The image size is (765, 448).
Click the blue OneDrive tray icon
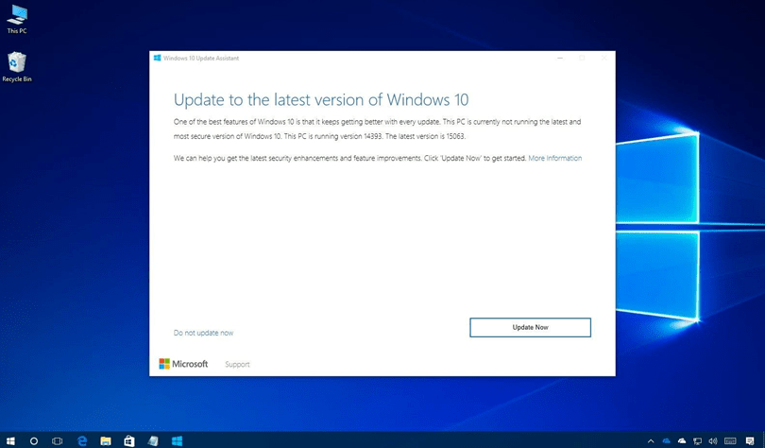[x=666, y=440]
